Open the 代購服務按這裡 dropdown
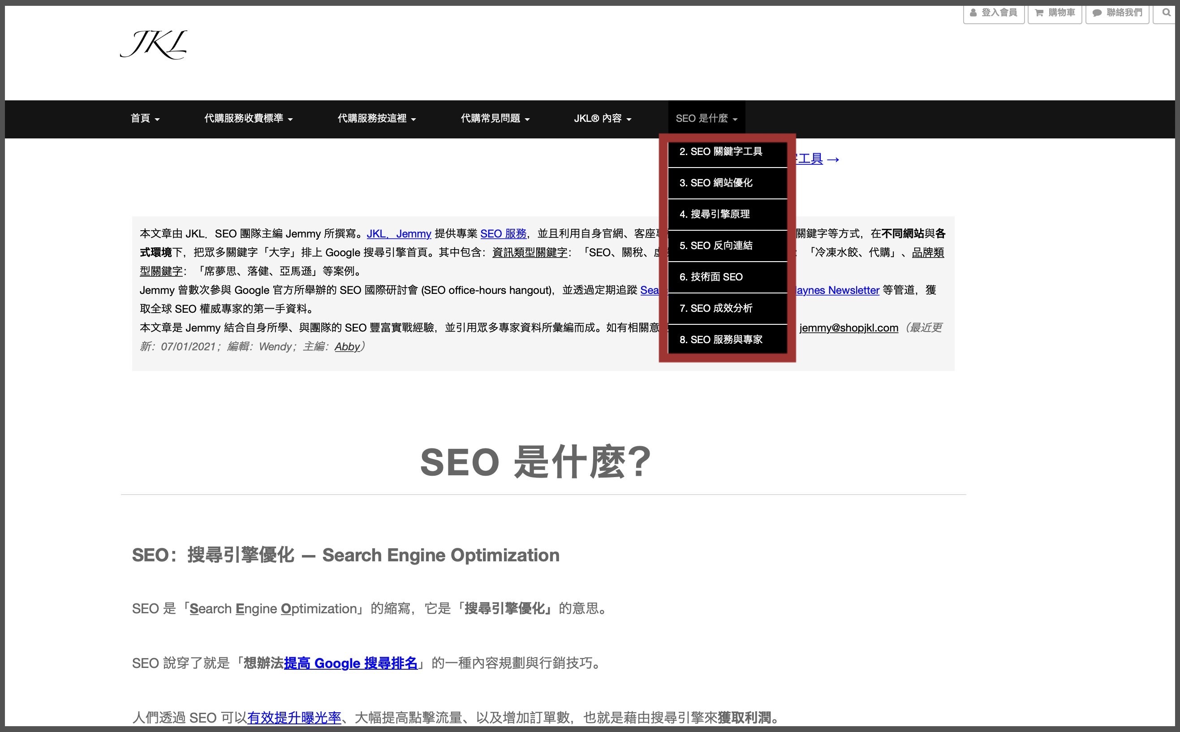Screen dimensions: 1180x732 click(x=377, y=119)
